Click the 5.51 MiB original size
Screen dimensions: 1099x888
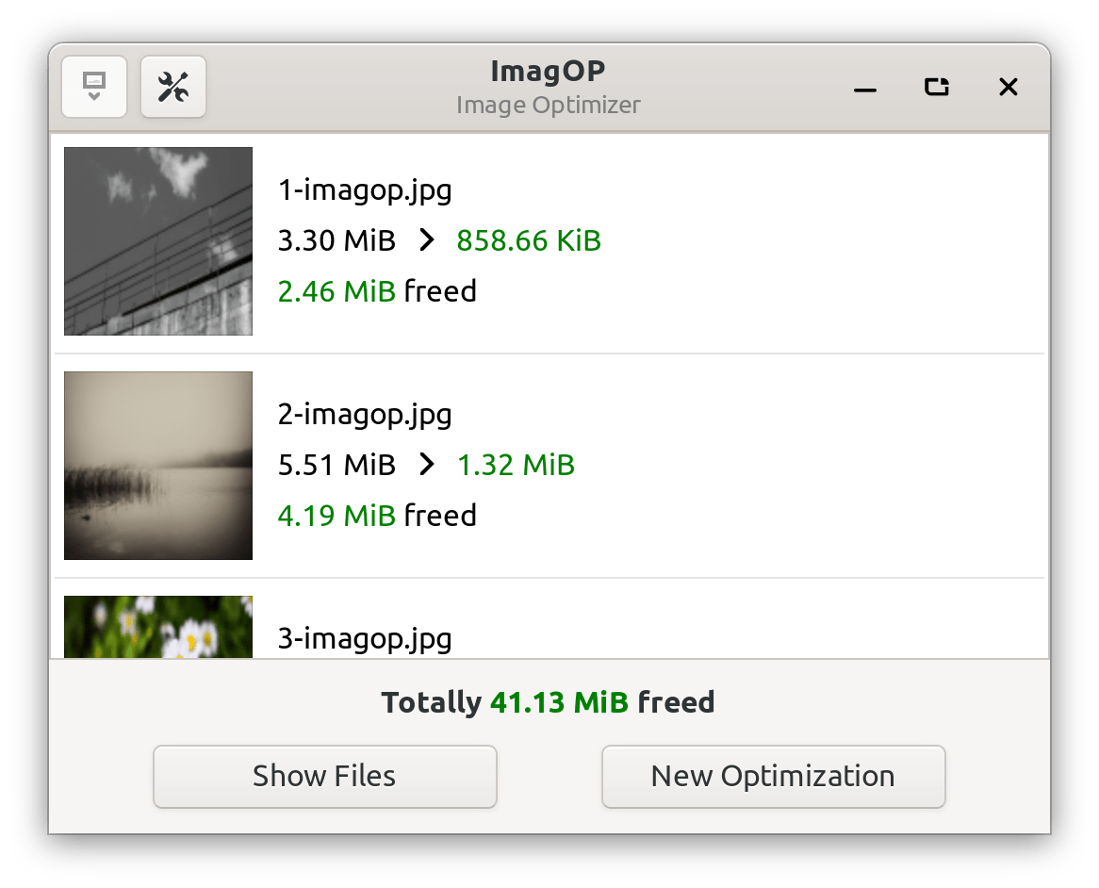pos(336,465)
